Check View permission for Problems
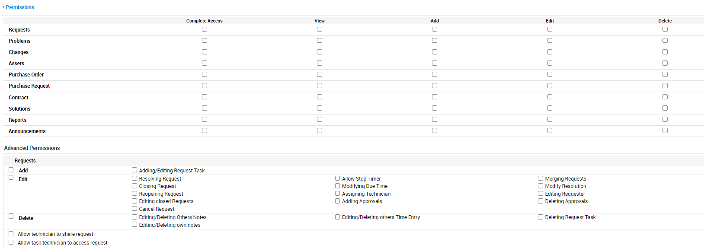704x248 pixels. pos(320,41)
